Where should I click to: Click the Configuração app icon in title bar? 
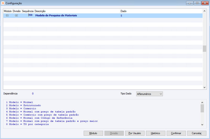3,3
